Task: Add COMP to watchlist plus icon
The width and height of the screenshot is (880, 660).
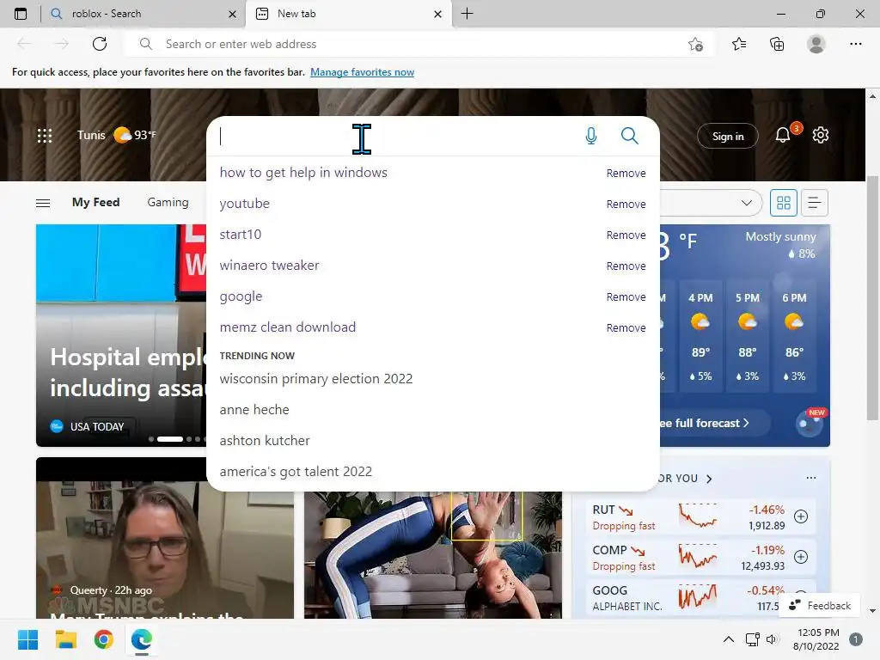Action: pyautogui.click(x=801, y=557)
